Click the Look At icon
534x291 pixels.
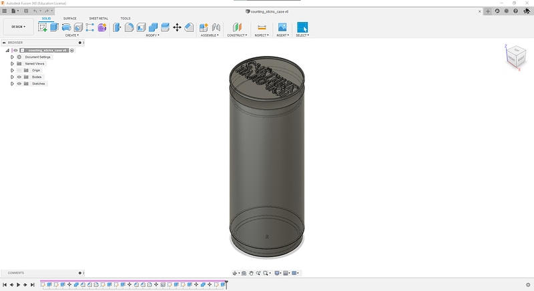244,273
